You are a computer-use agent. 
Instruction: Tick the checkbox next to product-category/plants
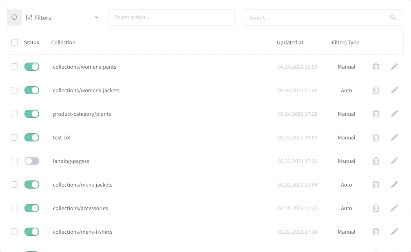(x=14, y=114)
